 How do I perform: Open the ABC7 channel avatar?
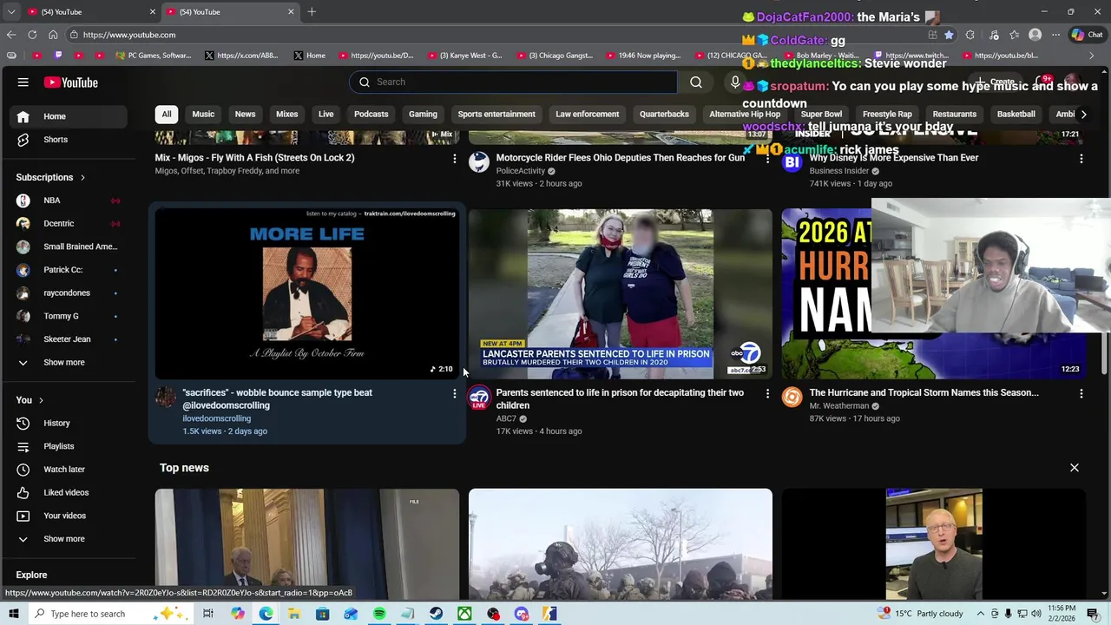pyautogui.click(x=478, y=398)
